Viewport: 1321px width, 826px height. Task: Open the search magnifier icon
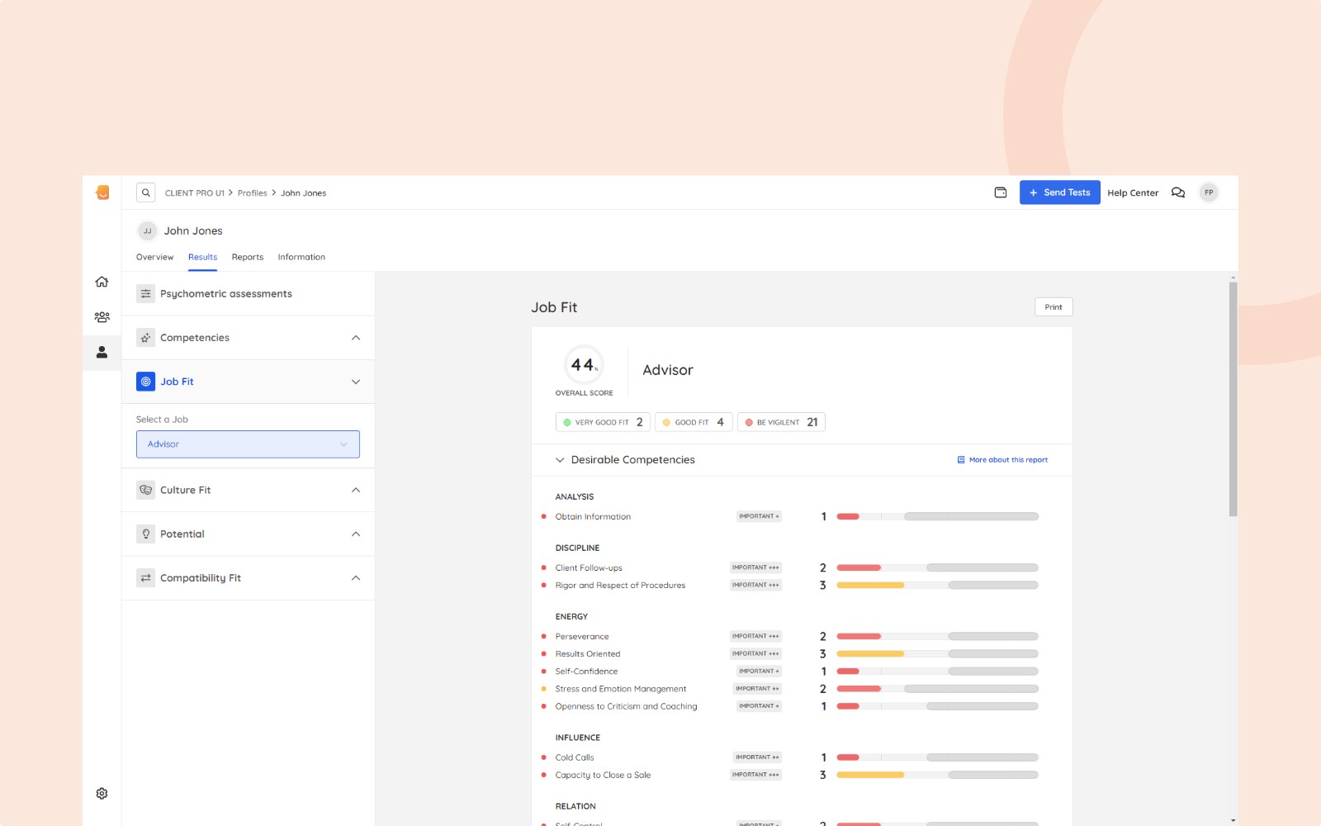click(x=146, y=192)
